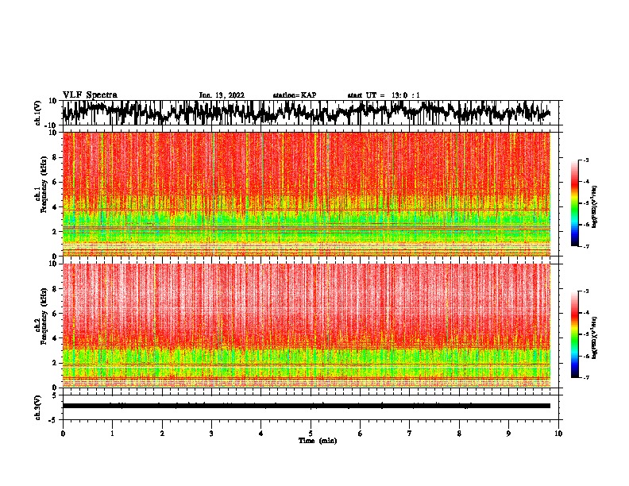The image size is (629, 486).
Task: Click time axis tick label "5"
Action: (x=311, y=434)
